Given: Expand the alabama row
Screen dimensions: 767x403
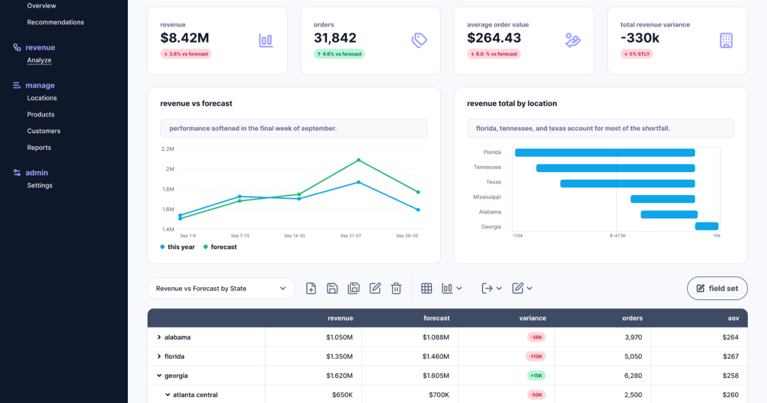Looking at the screenshot, I should [159, 337].
